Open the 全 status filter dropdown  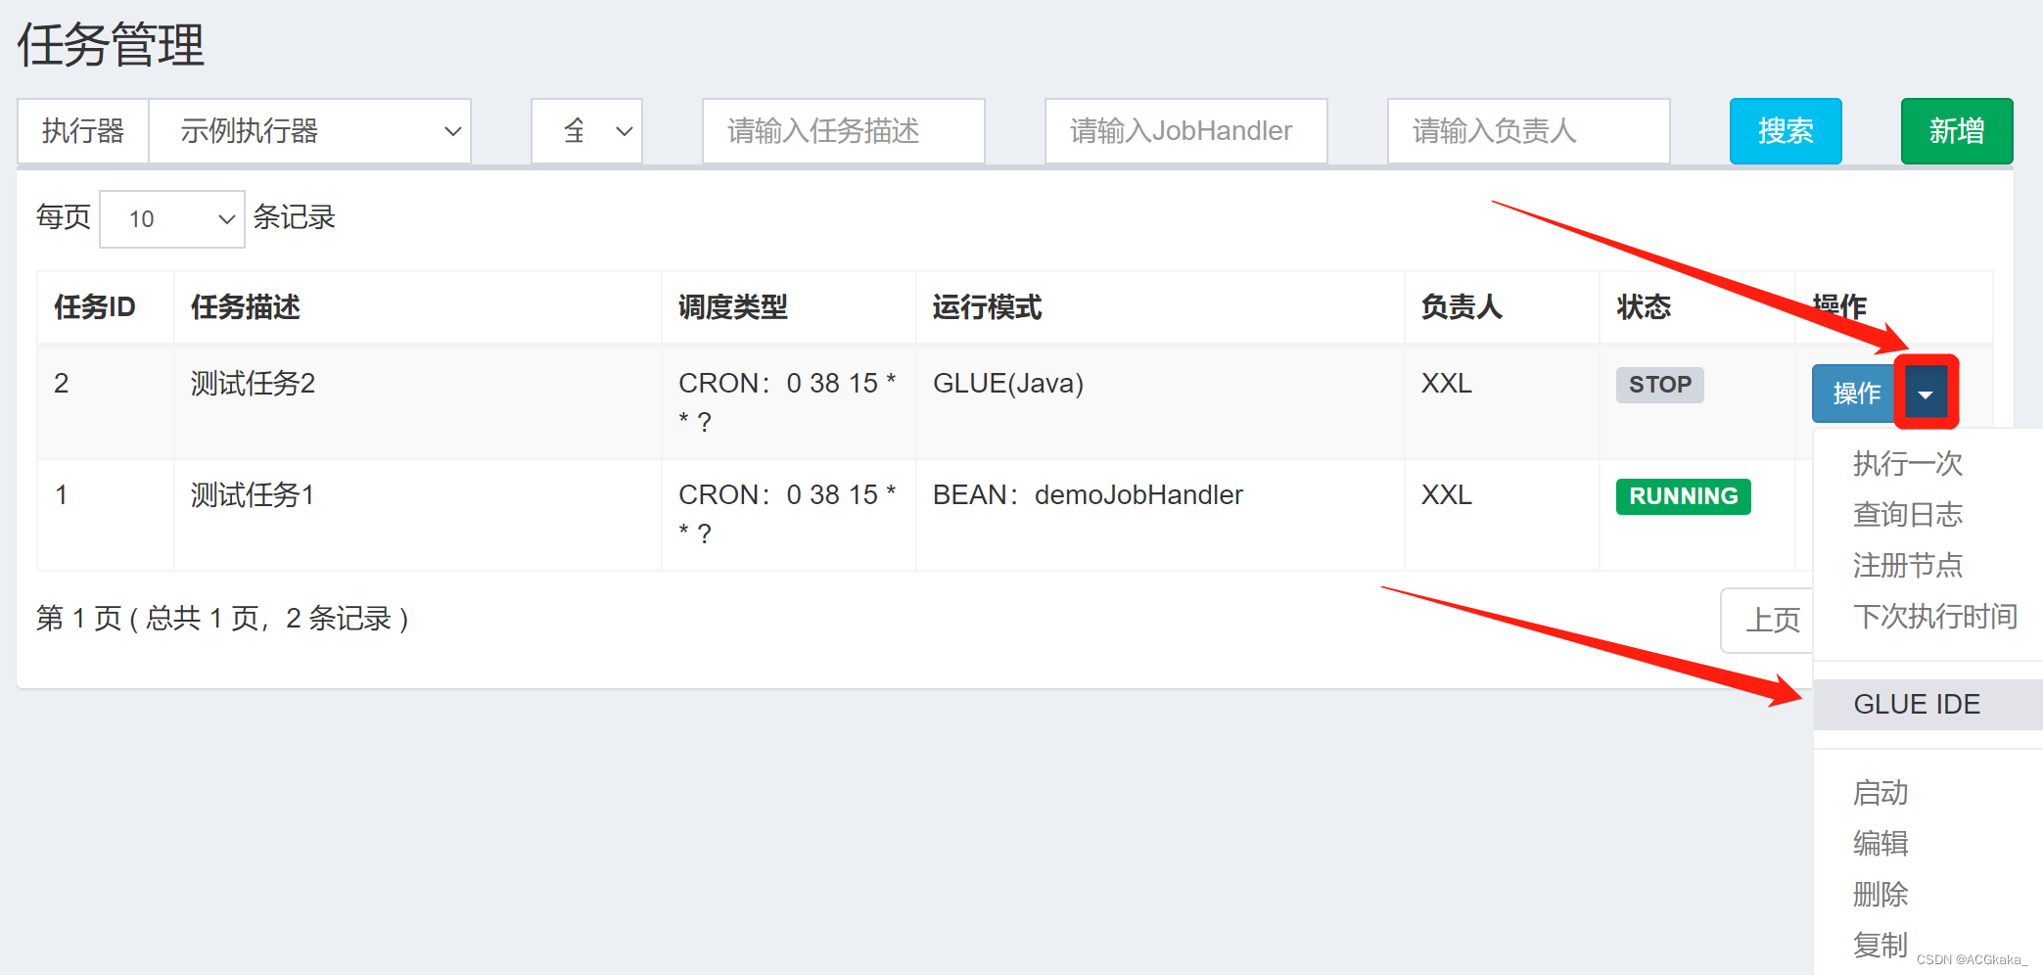[586, 131]
